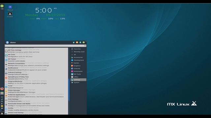
Task: Open Notifications settings entry
Action: (36, 69)
